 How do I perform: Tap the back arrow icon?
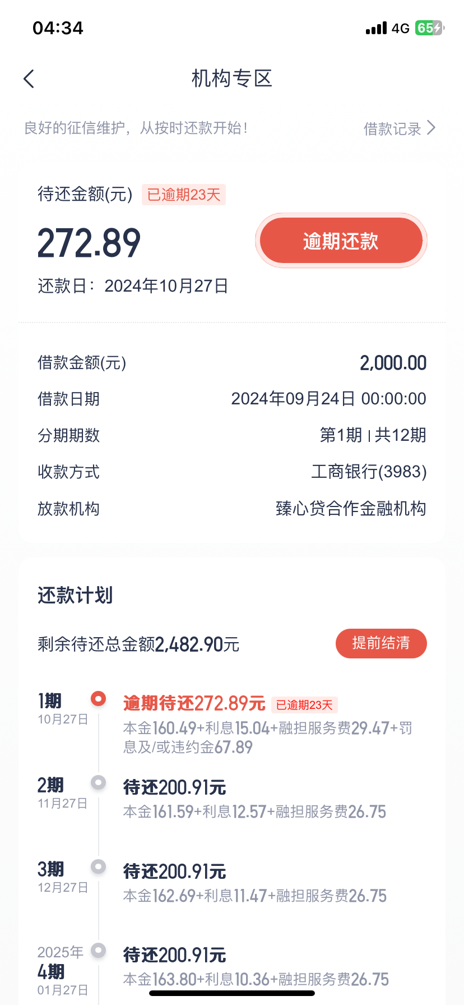click(29, 79)
